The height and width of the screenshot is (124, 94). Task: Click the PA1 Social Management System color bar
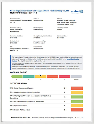[x=77, y=88]
